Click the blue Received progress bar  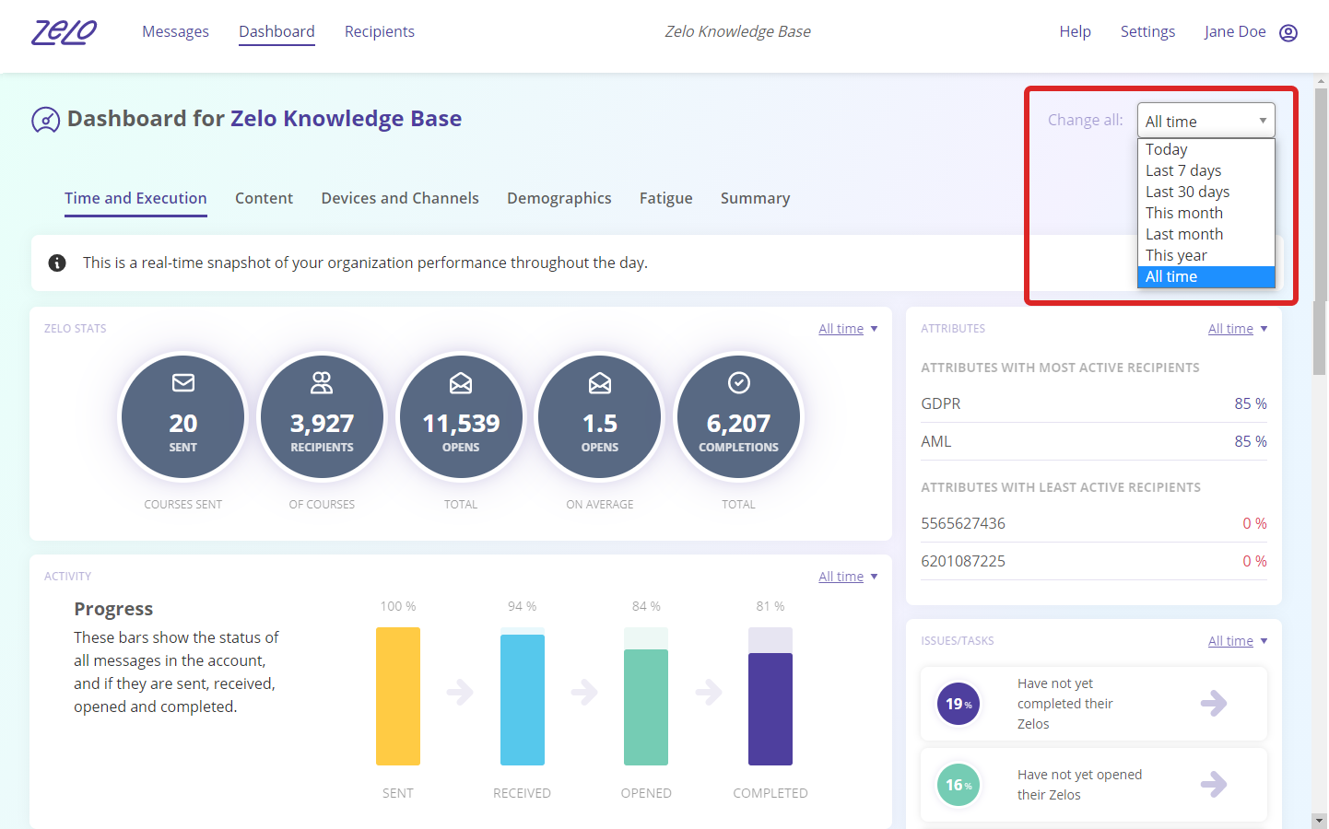(523, 700)
